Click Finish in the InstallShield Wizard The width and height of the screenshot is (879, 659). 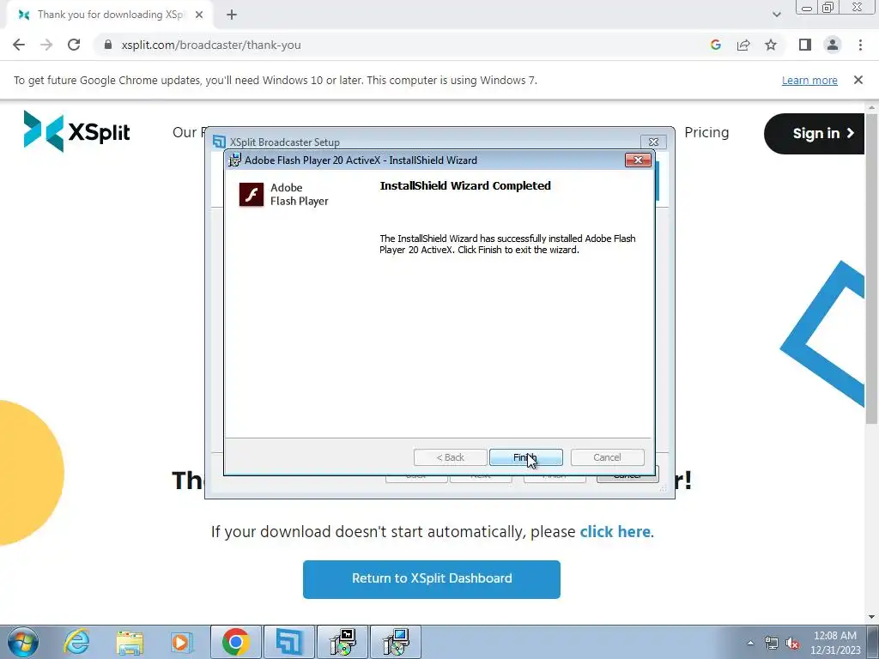click(526, 457)
